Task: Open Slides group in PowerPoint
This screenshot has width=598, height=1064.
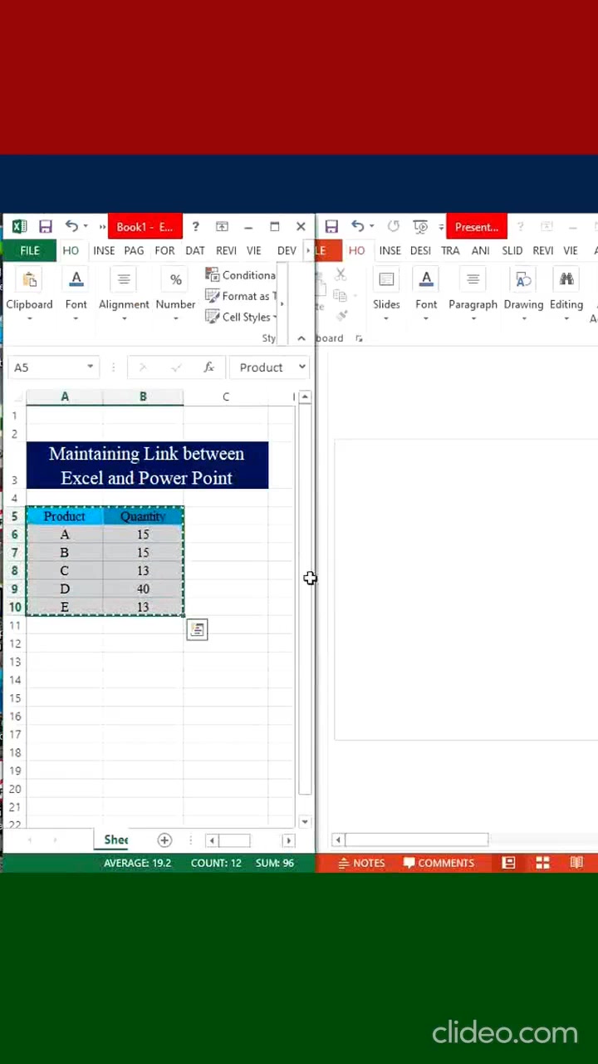Action: 386,295
